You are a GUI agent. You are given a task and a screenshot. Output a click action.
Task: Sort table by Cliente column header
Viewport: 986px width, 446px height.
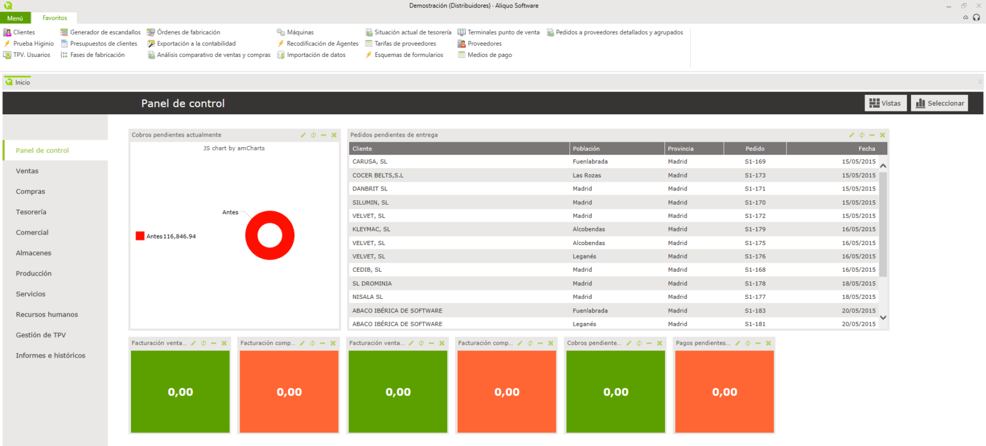coord(459,148)
